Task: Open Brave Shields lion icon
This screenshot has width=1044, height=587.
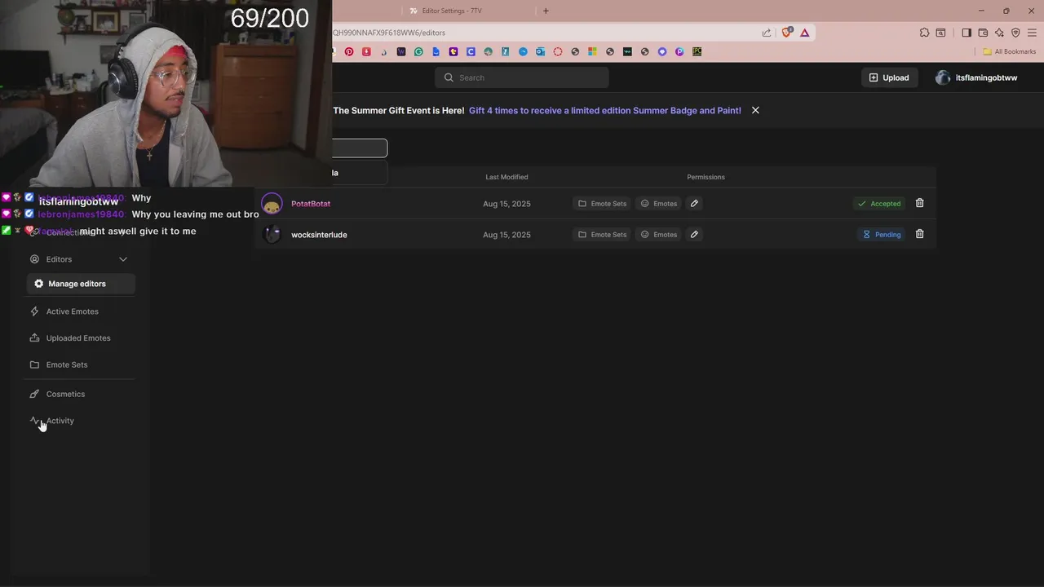Action: (x=787, y=33)
